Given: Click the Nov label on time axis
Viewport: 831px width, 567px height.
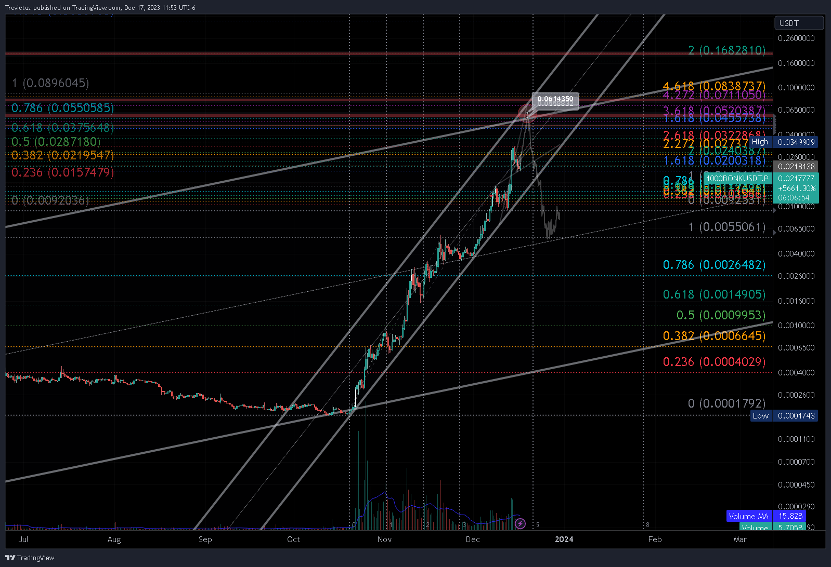Looking at the screenshot, I should click(x=384, y=539).
